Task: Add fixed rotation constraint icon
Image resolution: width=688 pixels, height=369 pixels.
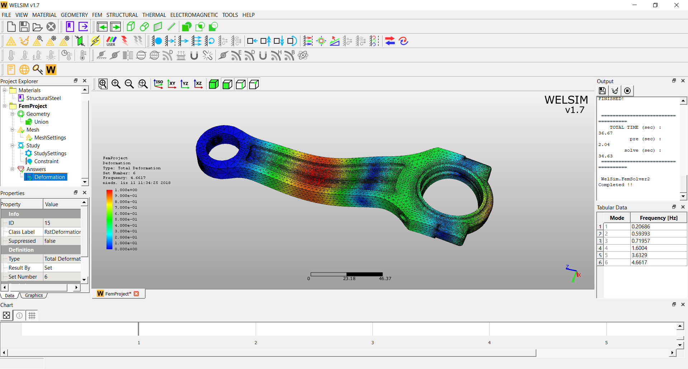Action: (x=210, y=41)
